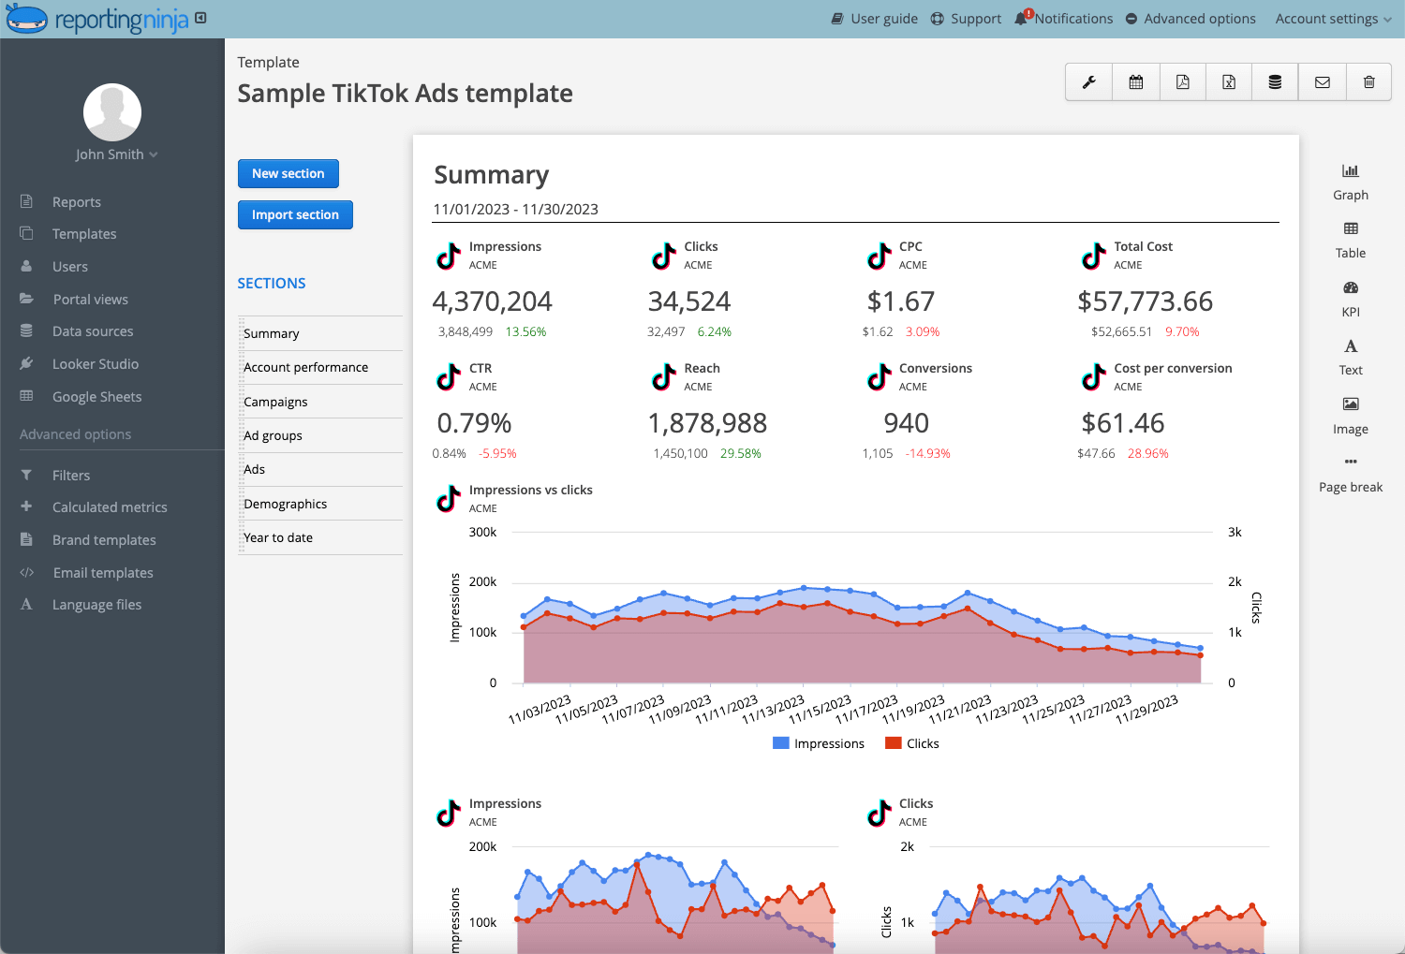Export the template as PDF
The height and width of the screenshot is (954, 1405).
coord(1182,81)
